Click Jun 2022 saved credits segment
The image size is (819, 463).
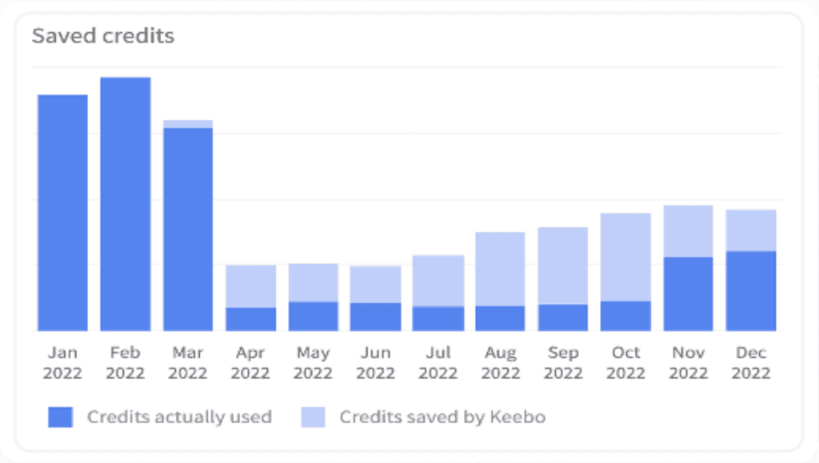[x=375, y=285]
